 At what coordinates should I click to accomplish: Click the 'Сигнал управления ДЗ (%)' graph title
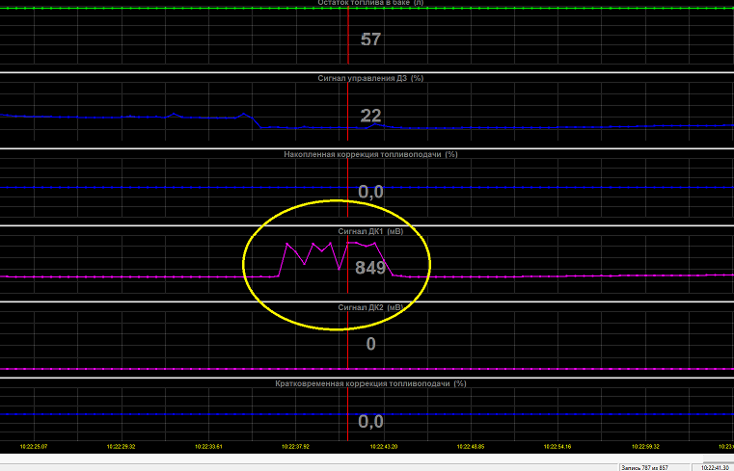[x=370, y=78]
